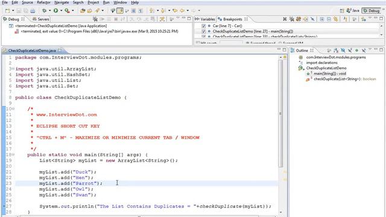Click the Next Annotation toolbar icon
The height and width of the screenshot is (217, 386).
(152, 11)
